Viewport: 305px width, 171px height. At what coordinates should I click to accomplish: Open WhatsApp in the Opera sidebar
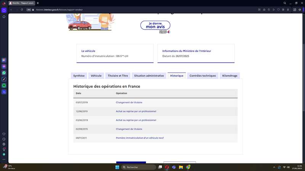click(4, 73)
